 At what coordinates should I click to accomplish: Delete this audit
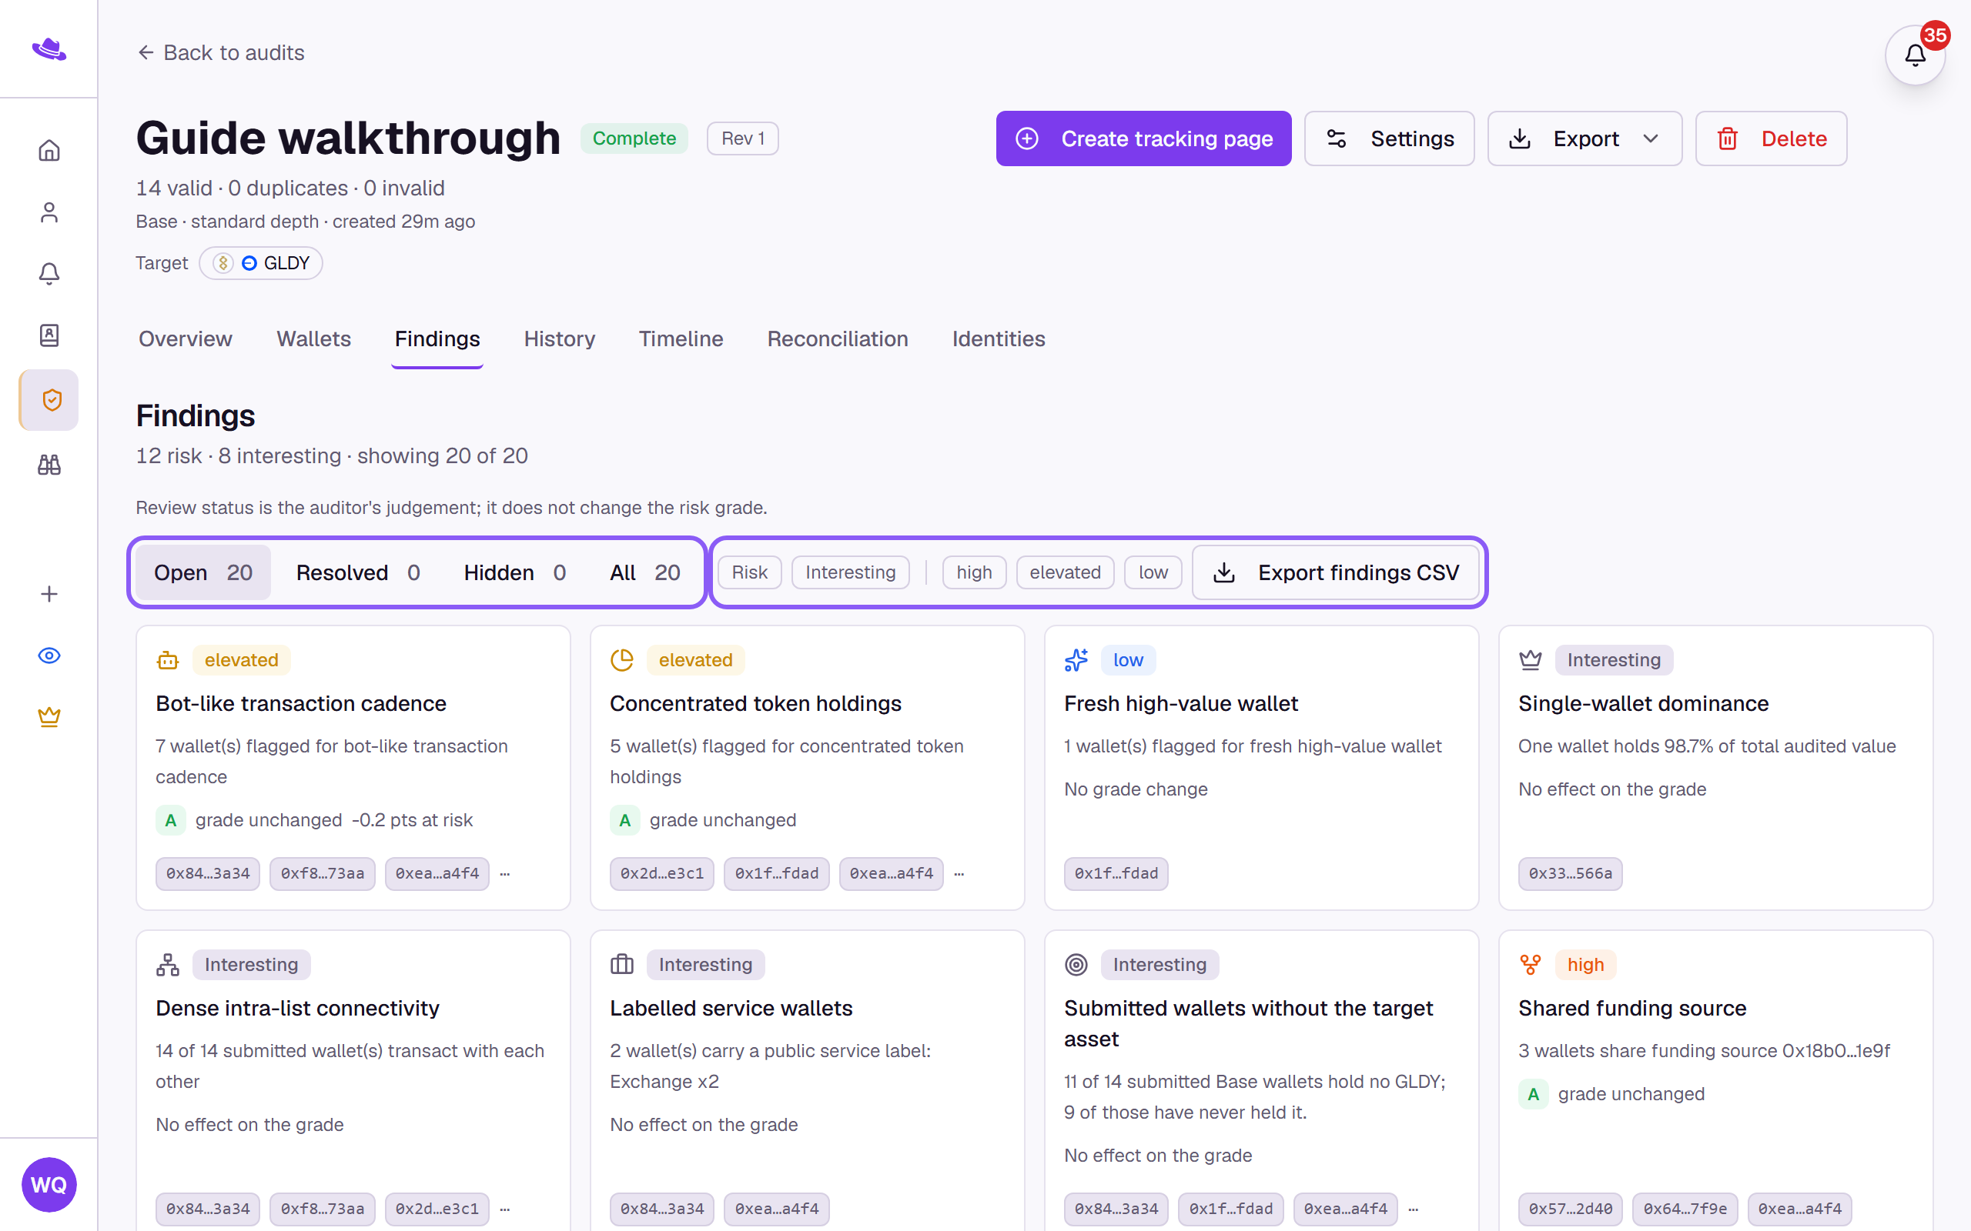[1771, 138]
